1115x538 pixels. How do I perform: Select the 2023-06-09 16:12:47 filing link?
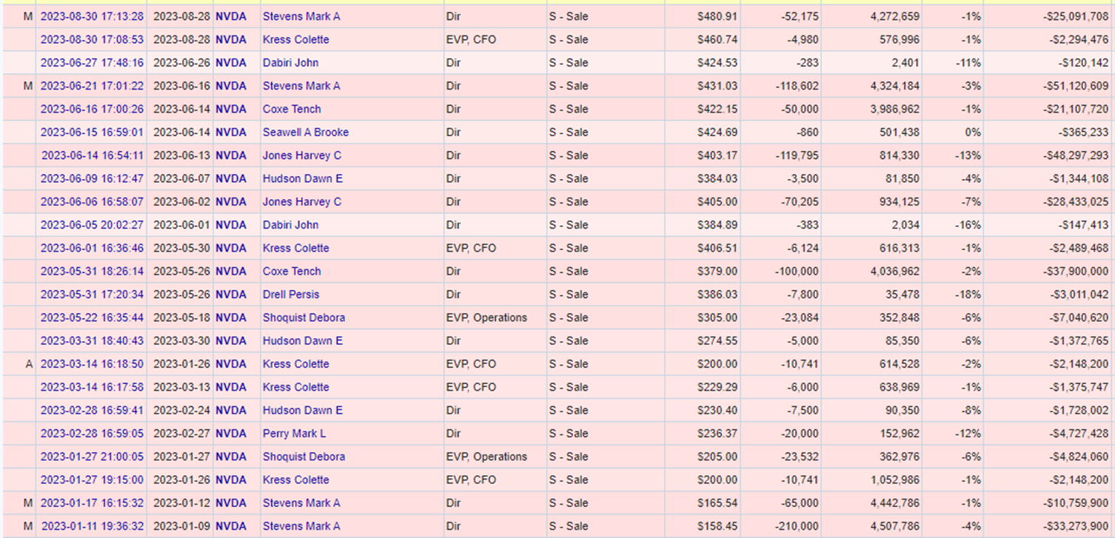(x=92, y=178)
